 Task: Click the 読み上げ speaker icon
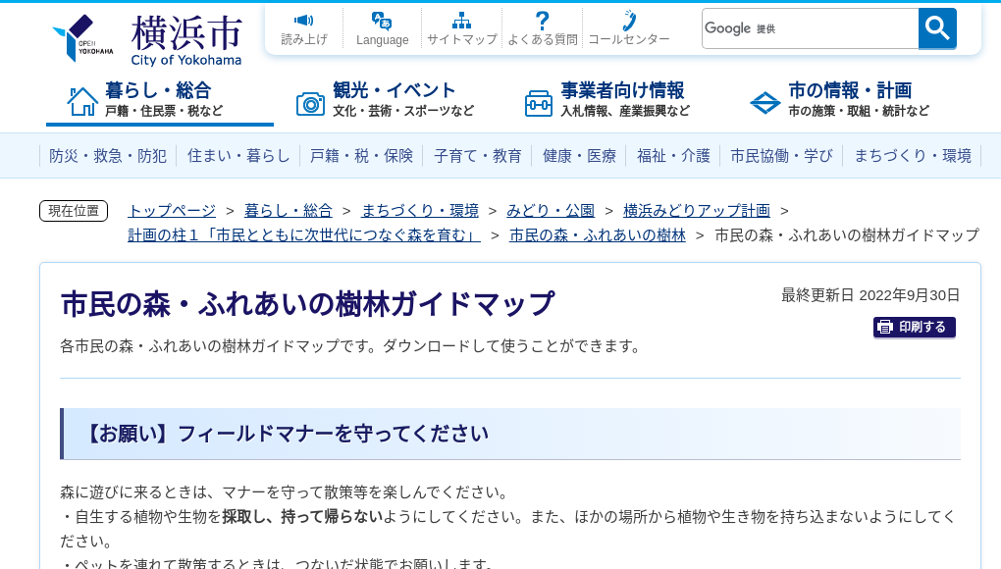[304, 22]
